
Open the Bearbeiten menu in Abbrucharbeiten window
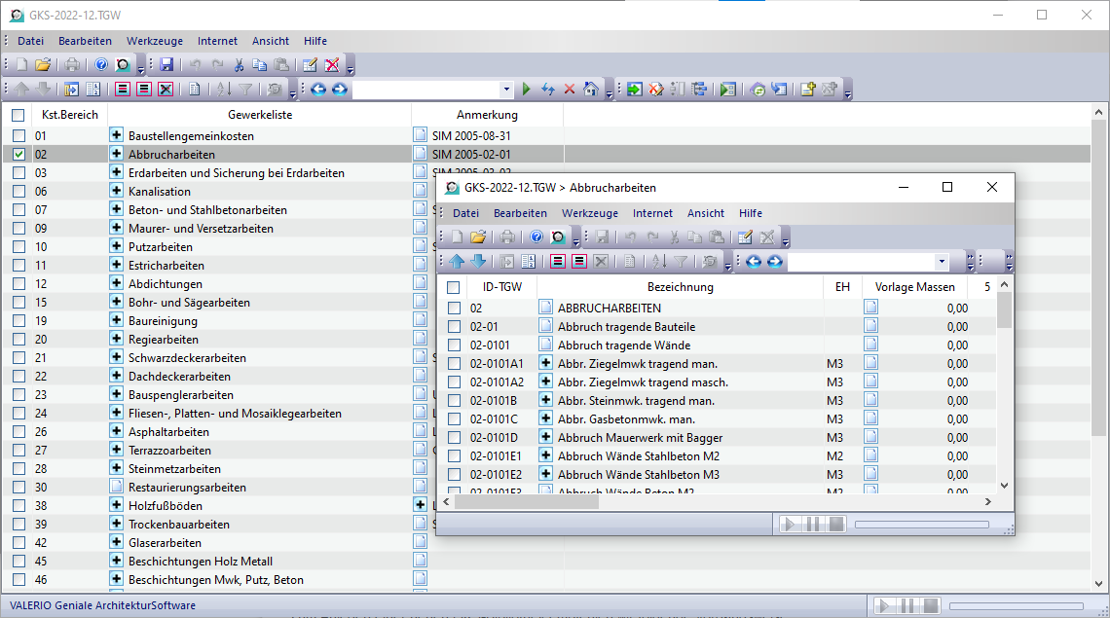tap(520, 213)
